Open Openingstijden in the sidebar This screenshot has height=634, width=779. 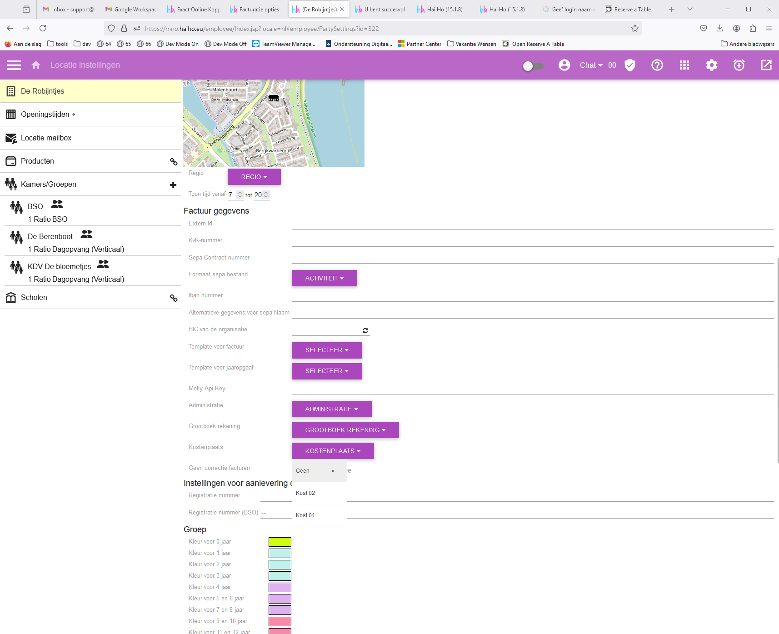tap(45, 115)
